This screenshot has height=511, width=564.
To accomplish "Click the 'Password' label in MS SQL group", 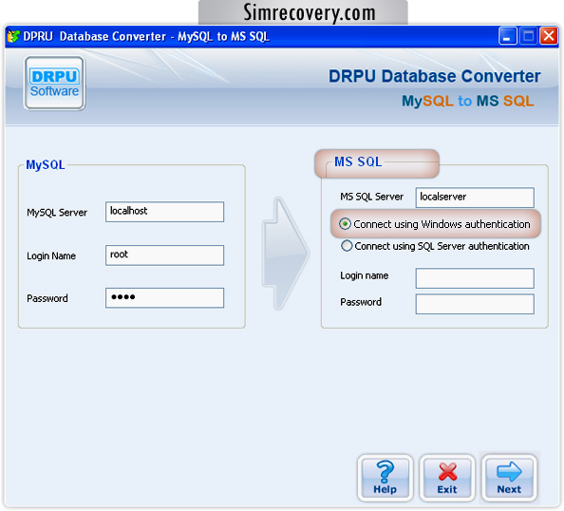I will pyautogui.click(x=361, y=302).
